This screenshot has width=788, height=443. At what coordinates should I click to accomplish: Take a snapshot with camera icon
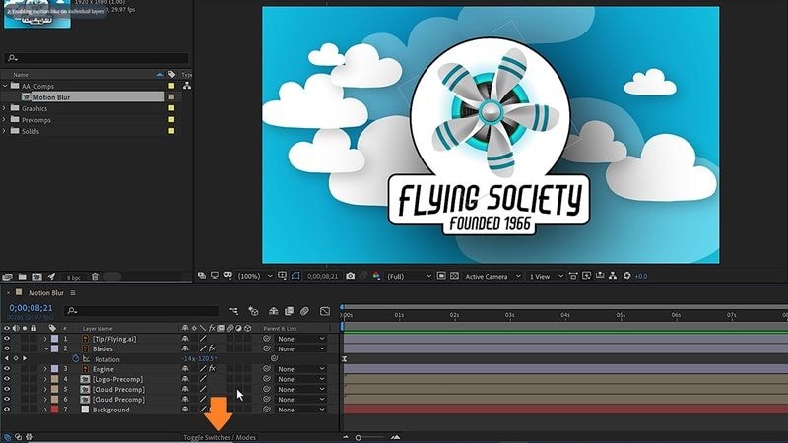point(351,276)
